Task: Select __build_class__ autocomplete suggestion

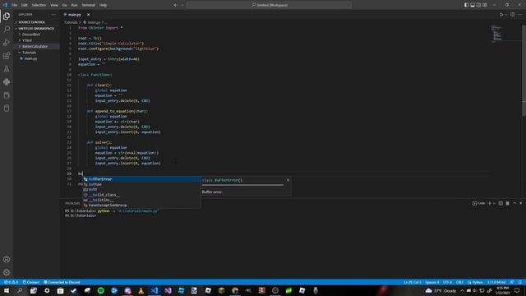Action: pos(141,195)
